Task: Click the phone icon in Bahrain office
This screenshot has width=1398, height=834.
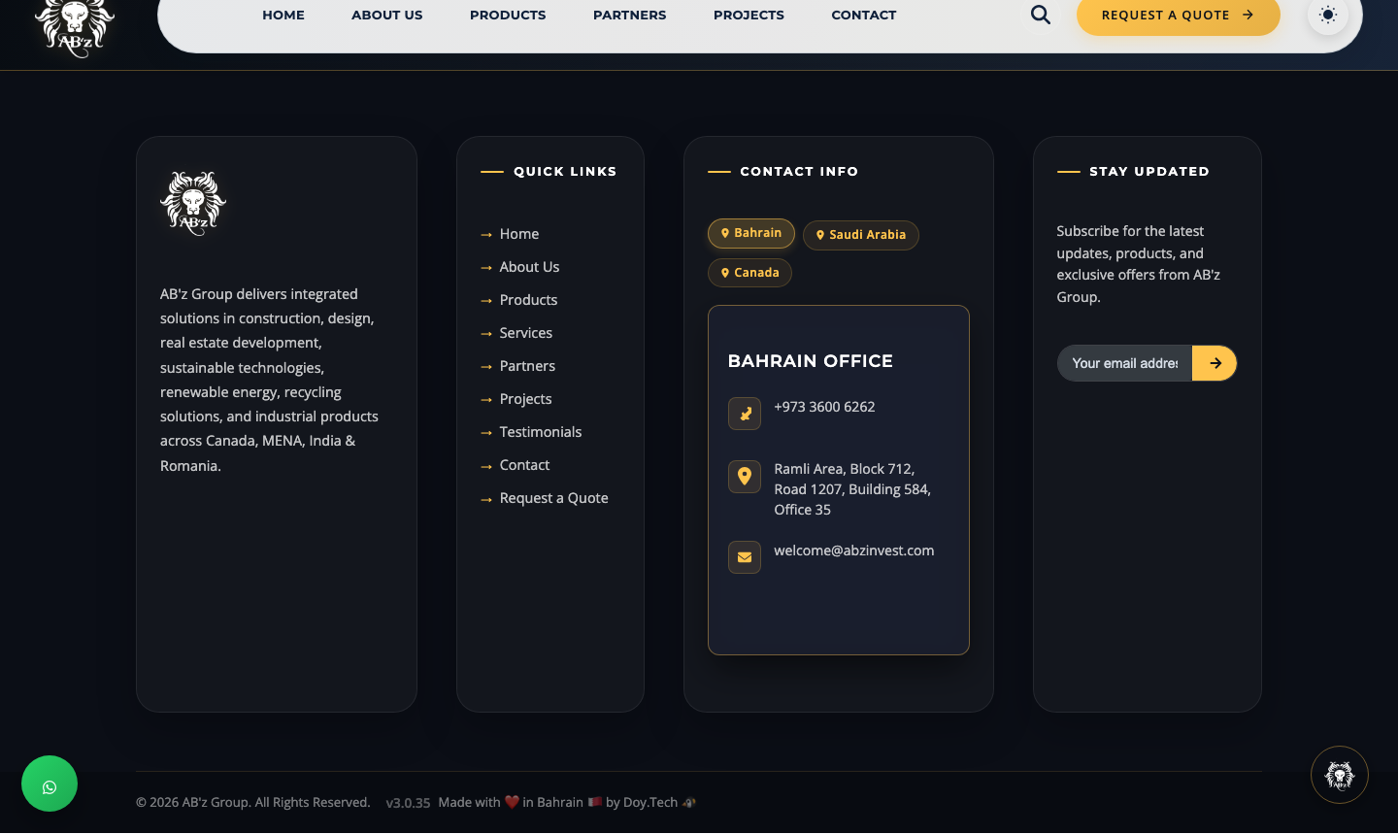Action: click(745, 414)
